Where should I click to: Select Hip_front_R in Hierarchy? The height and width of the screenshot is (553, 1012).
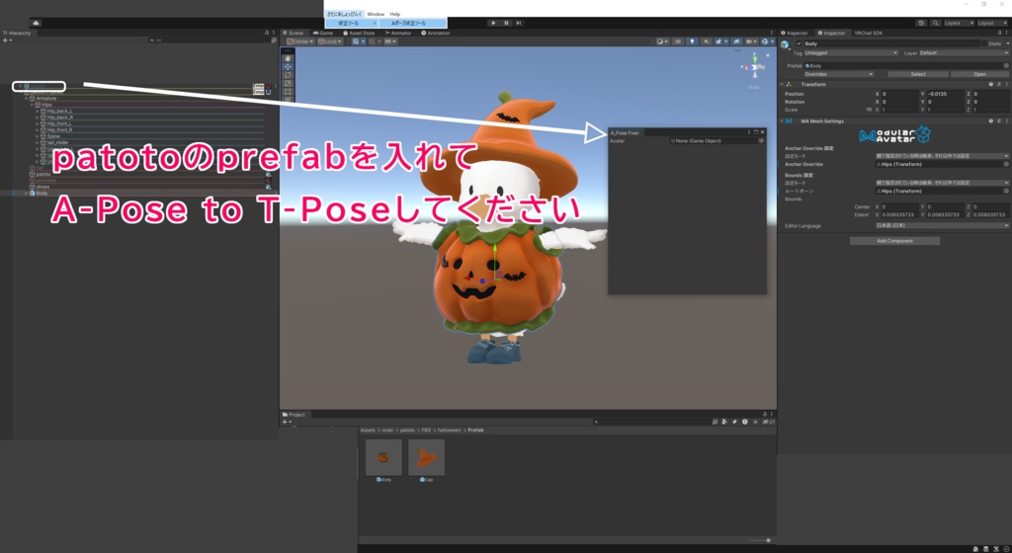pyautogui.click(x=59, y=129)
